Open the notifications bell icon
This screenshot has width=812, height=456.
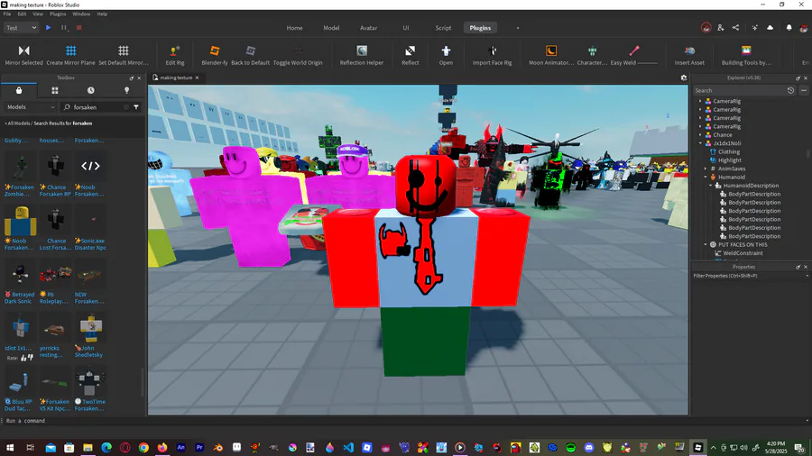[x=789, y=28]
